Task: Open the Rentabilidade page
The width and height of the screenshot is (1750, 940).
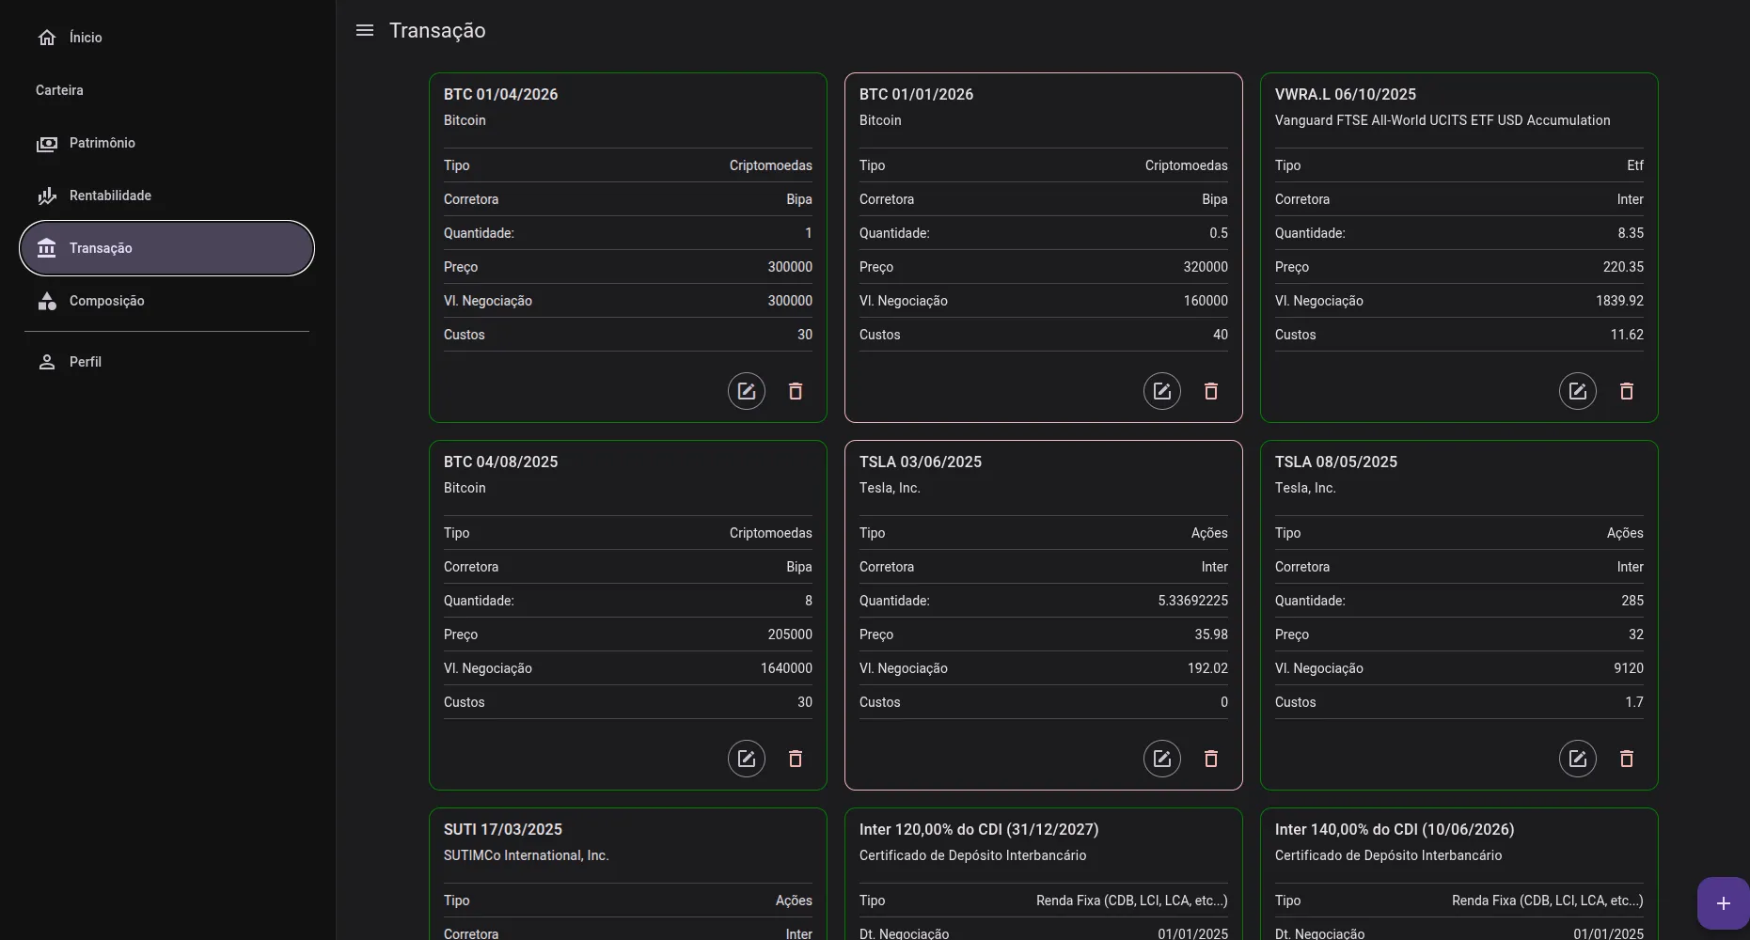Action: (109, 196)
